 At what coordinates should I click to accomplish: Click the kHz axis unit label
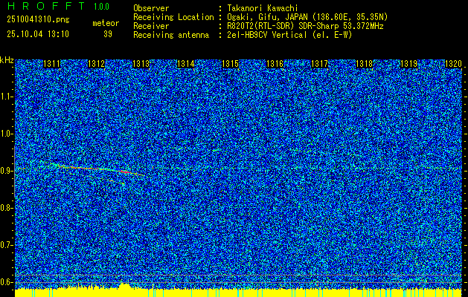coord(7,60)
